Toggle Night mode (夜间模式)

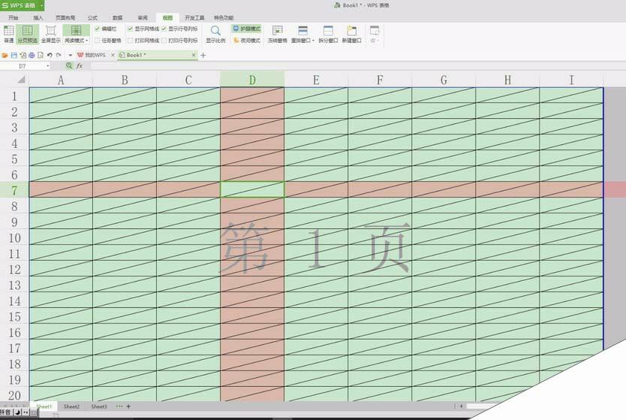pyautogui.click(x=247, y=41)
